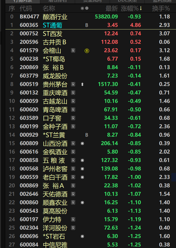Click change value -1.00 for 老白干酒
Viewport: 176px width, 248px height.
(134, 177)
